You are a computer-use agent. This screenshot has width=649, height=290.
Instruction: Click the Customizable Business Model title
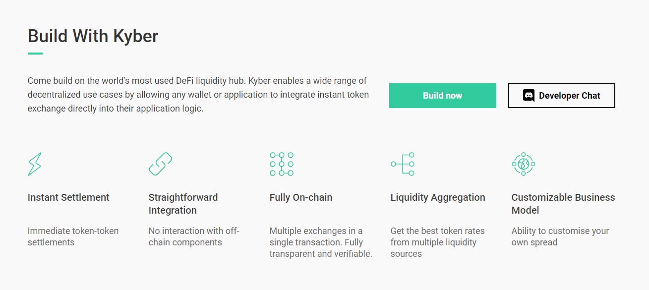point(563,204)
